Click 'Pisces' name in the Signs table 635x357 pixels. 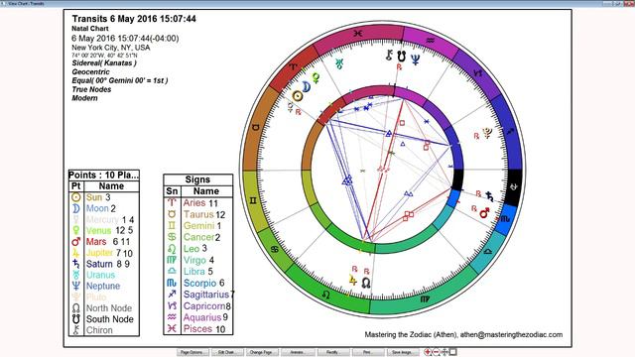(197, 328)
